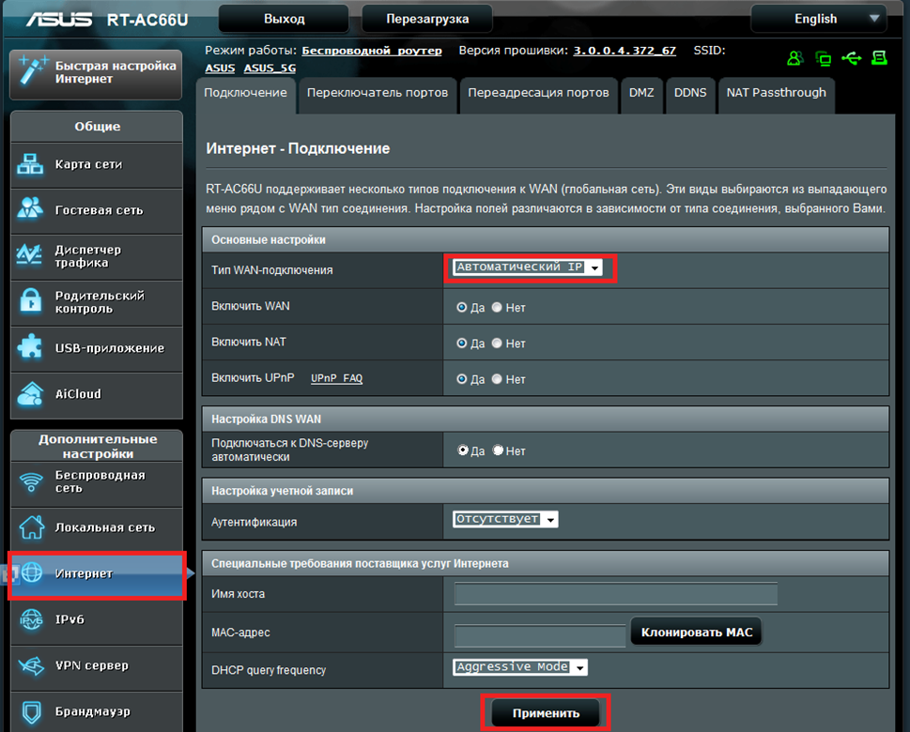
Task: Select Нет for Включить NAT
Action: [497, 343]
